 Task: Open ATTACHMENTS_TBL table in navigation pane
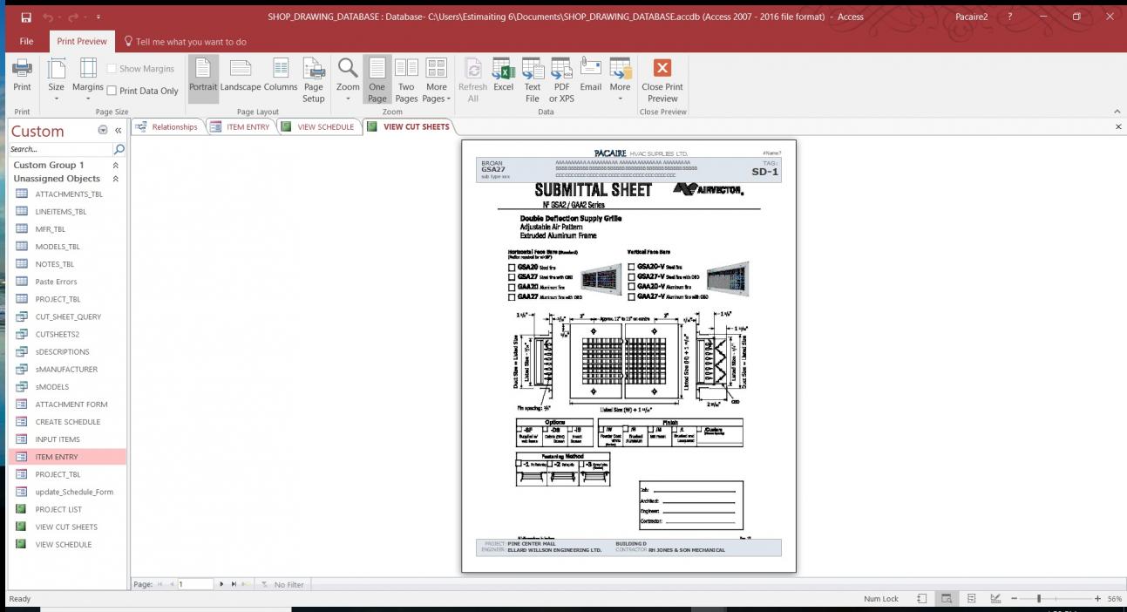tap(67, 194)
